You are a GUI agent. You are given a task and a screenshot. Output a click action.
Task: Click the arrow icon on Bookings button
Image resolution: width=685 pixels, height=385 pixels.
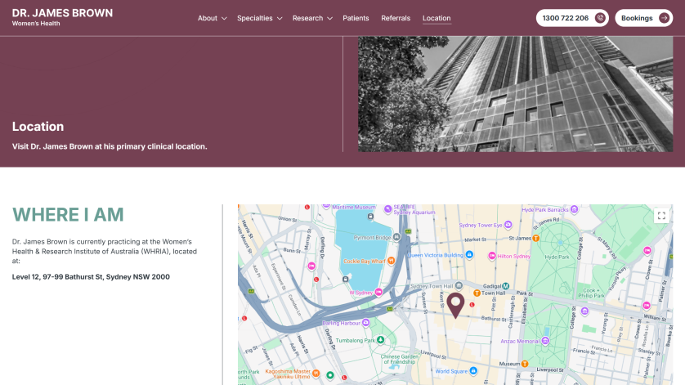(x=664, y=18)
